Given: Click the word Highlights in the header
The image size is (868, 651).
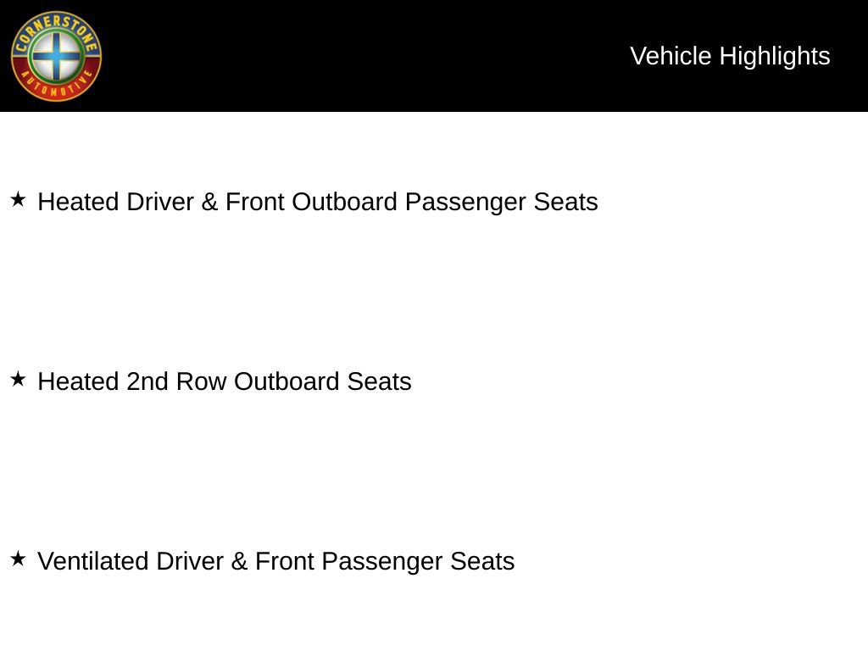Looking at the screenshot, I should 775,57.
